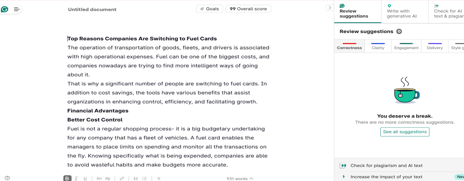Apply Heading 1 style
This screenshot has height=181, width=464.
tap(99, 178)
